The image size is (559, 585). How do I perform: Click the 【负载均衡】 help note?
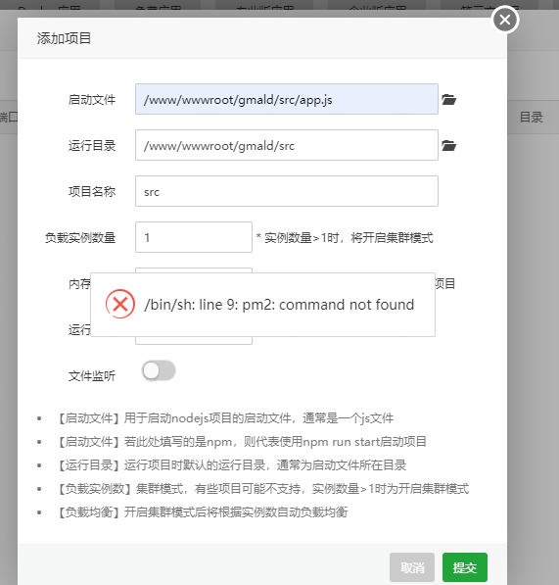point(202,512)
